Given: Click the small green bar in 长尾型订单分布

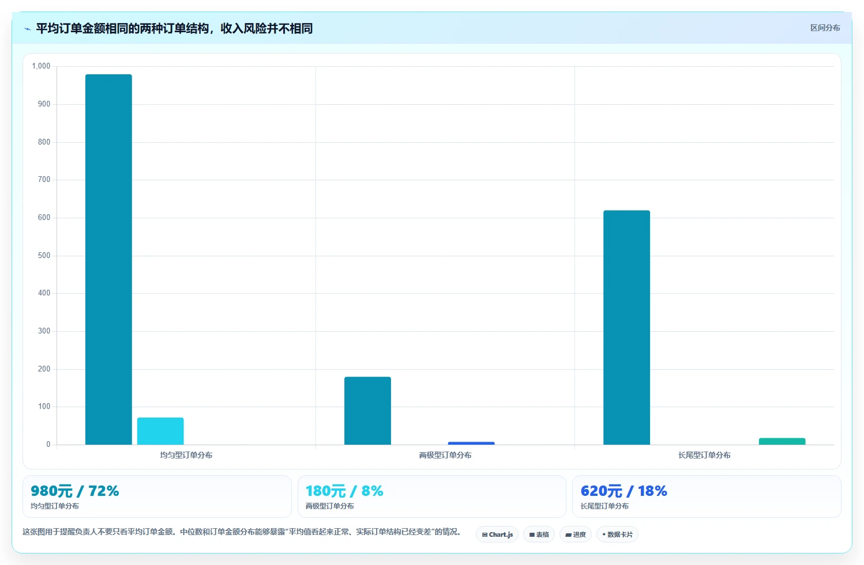Looking at the screenshot, I should point(782,441).
